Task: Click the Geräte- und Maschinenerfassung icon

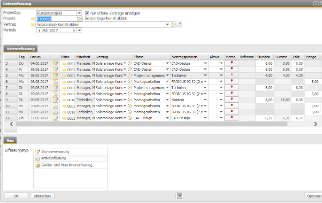Action: click(x=38, y=165)
